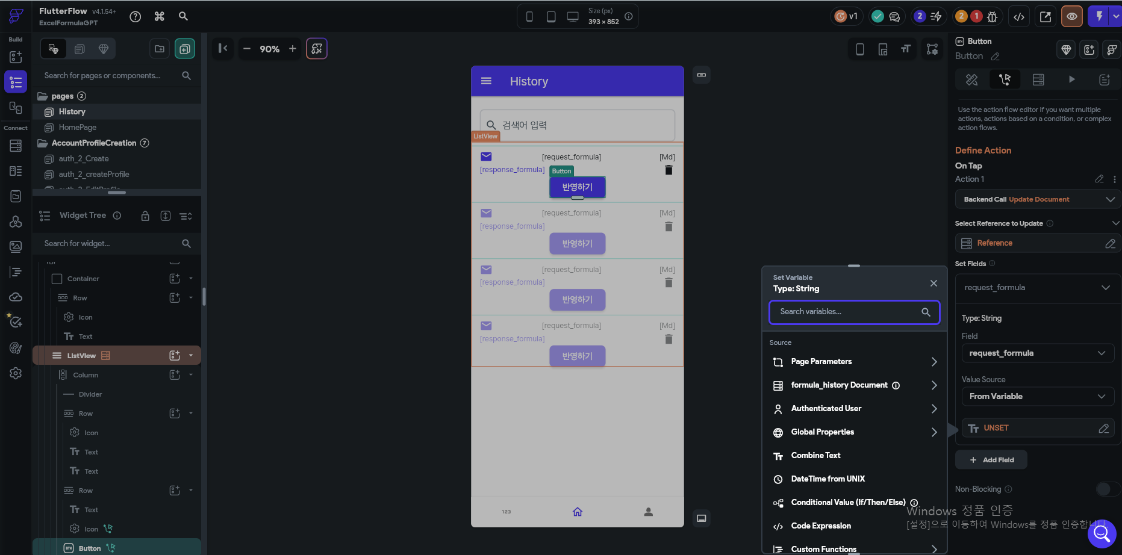Add new folder in pages panel

point(160,49)
